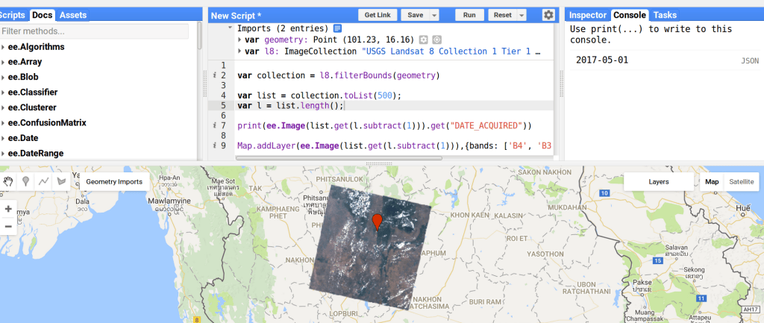Select the add marker tool
764x323 pixels.
pos(26,182)
